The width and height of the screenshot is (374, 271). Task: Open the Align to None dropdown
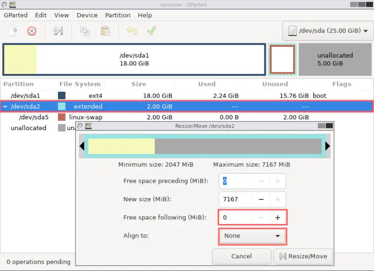[x=252, y=236]
